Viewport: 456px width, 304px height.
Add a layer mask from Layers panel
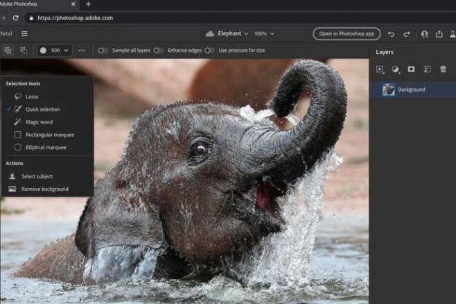(x=411, y=69)
